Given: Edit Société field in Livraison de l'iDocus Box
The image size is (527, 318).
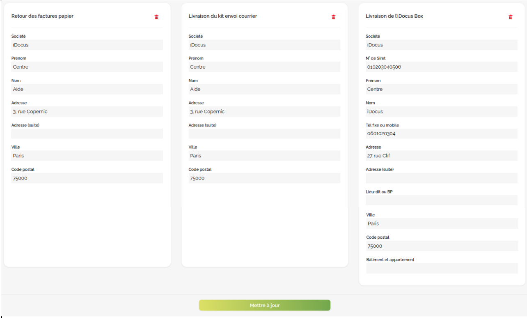Looking at the screenshot, I should pos(442,45).
